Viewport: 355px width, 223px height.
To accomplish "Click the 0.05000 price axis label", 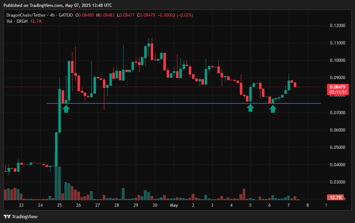I will tap(338, 147).
